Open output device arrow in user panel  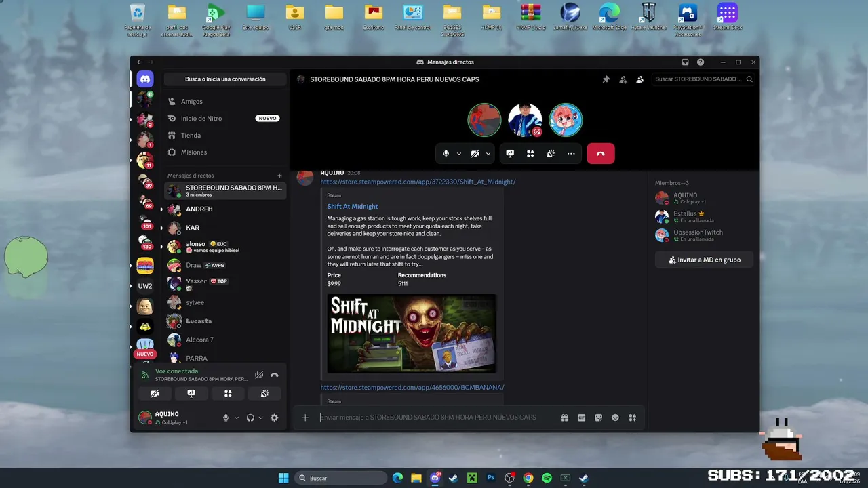[x=261, y=418]
